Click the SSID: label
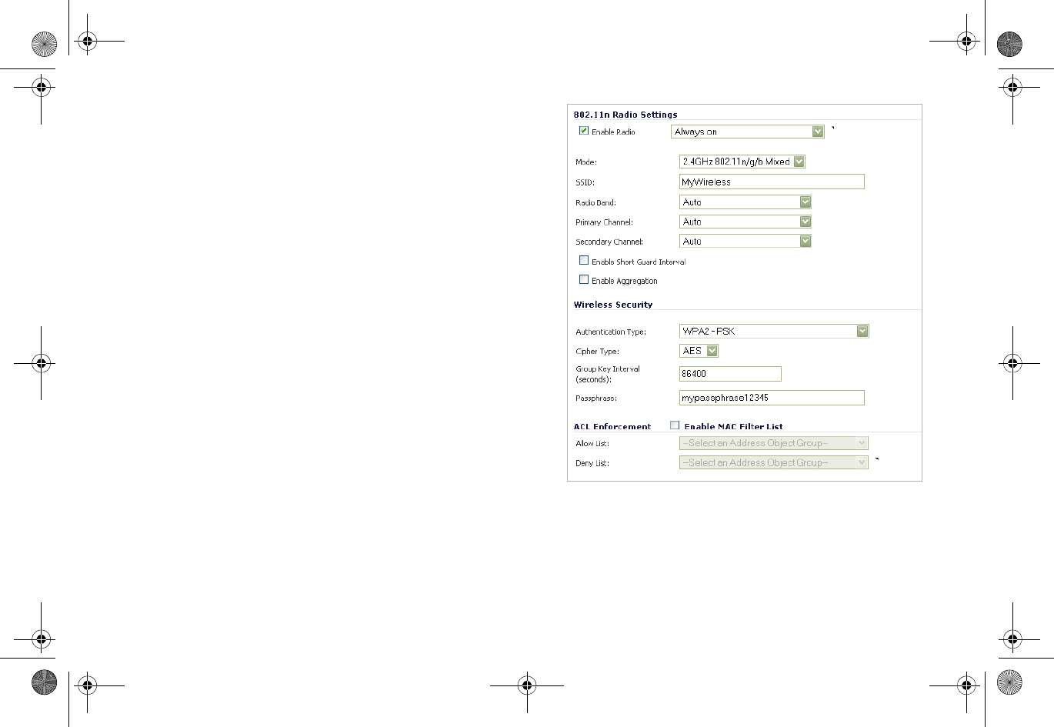Screen dimensions: 1054x727 [x=585, y=183]
